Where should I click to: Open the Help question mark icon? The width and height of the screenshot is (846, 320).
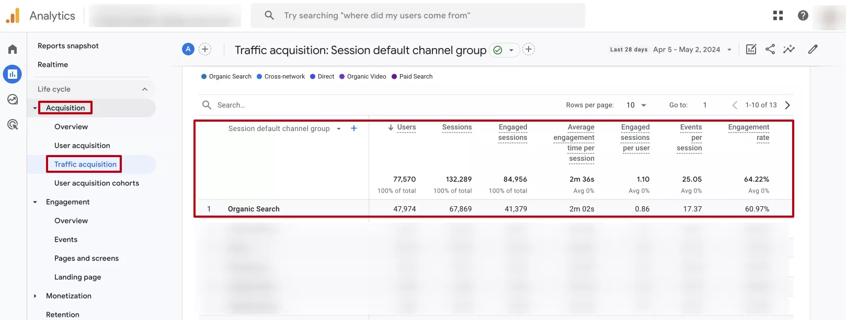click(803, 16)
